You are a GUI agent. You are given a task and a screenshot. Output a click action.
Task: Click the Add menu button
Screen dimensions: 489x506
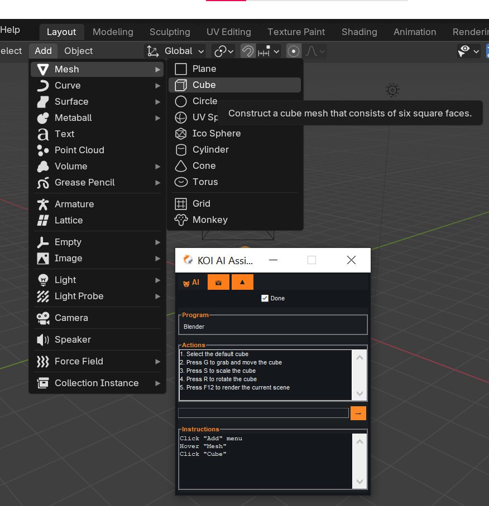(x=43, y=51)
